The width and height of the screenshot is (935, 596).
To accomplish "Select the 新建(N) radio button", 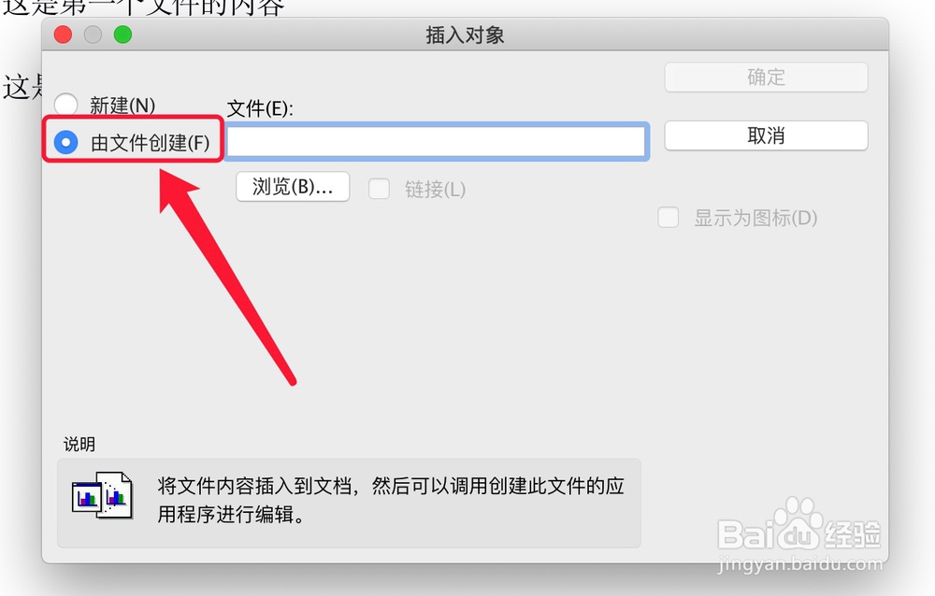I will 66,105.
